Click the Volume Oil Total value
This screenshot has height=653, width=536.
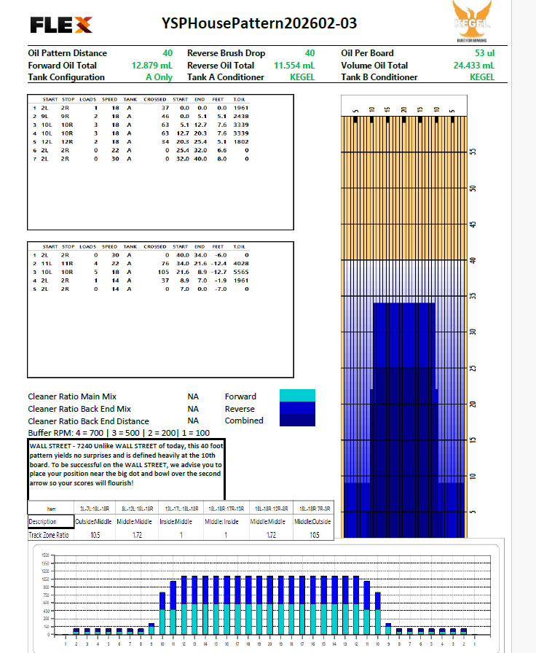[x=473, y=65]
